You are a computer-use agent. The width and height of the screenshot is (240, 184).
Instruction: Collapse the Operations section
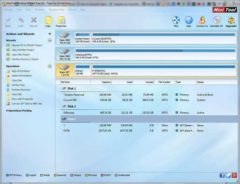tap(50, 66)
